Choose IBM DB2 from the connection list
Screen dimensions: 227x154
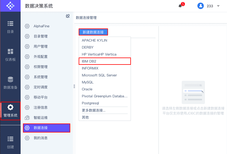pyautogui.click(x=105, y=61)
